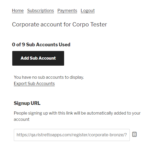Image resolution: width=160 pixels, height=147 pixels.
Task: Click the Signup URL section heading
Action: (27, 103)
